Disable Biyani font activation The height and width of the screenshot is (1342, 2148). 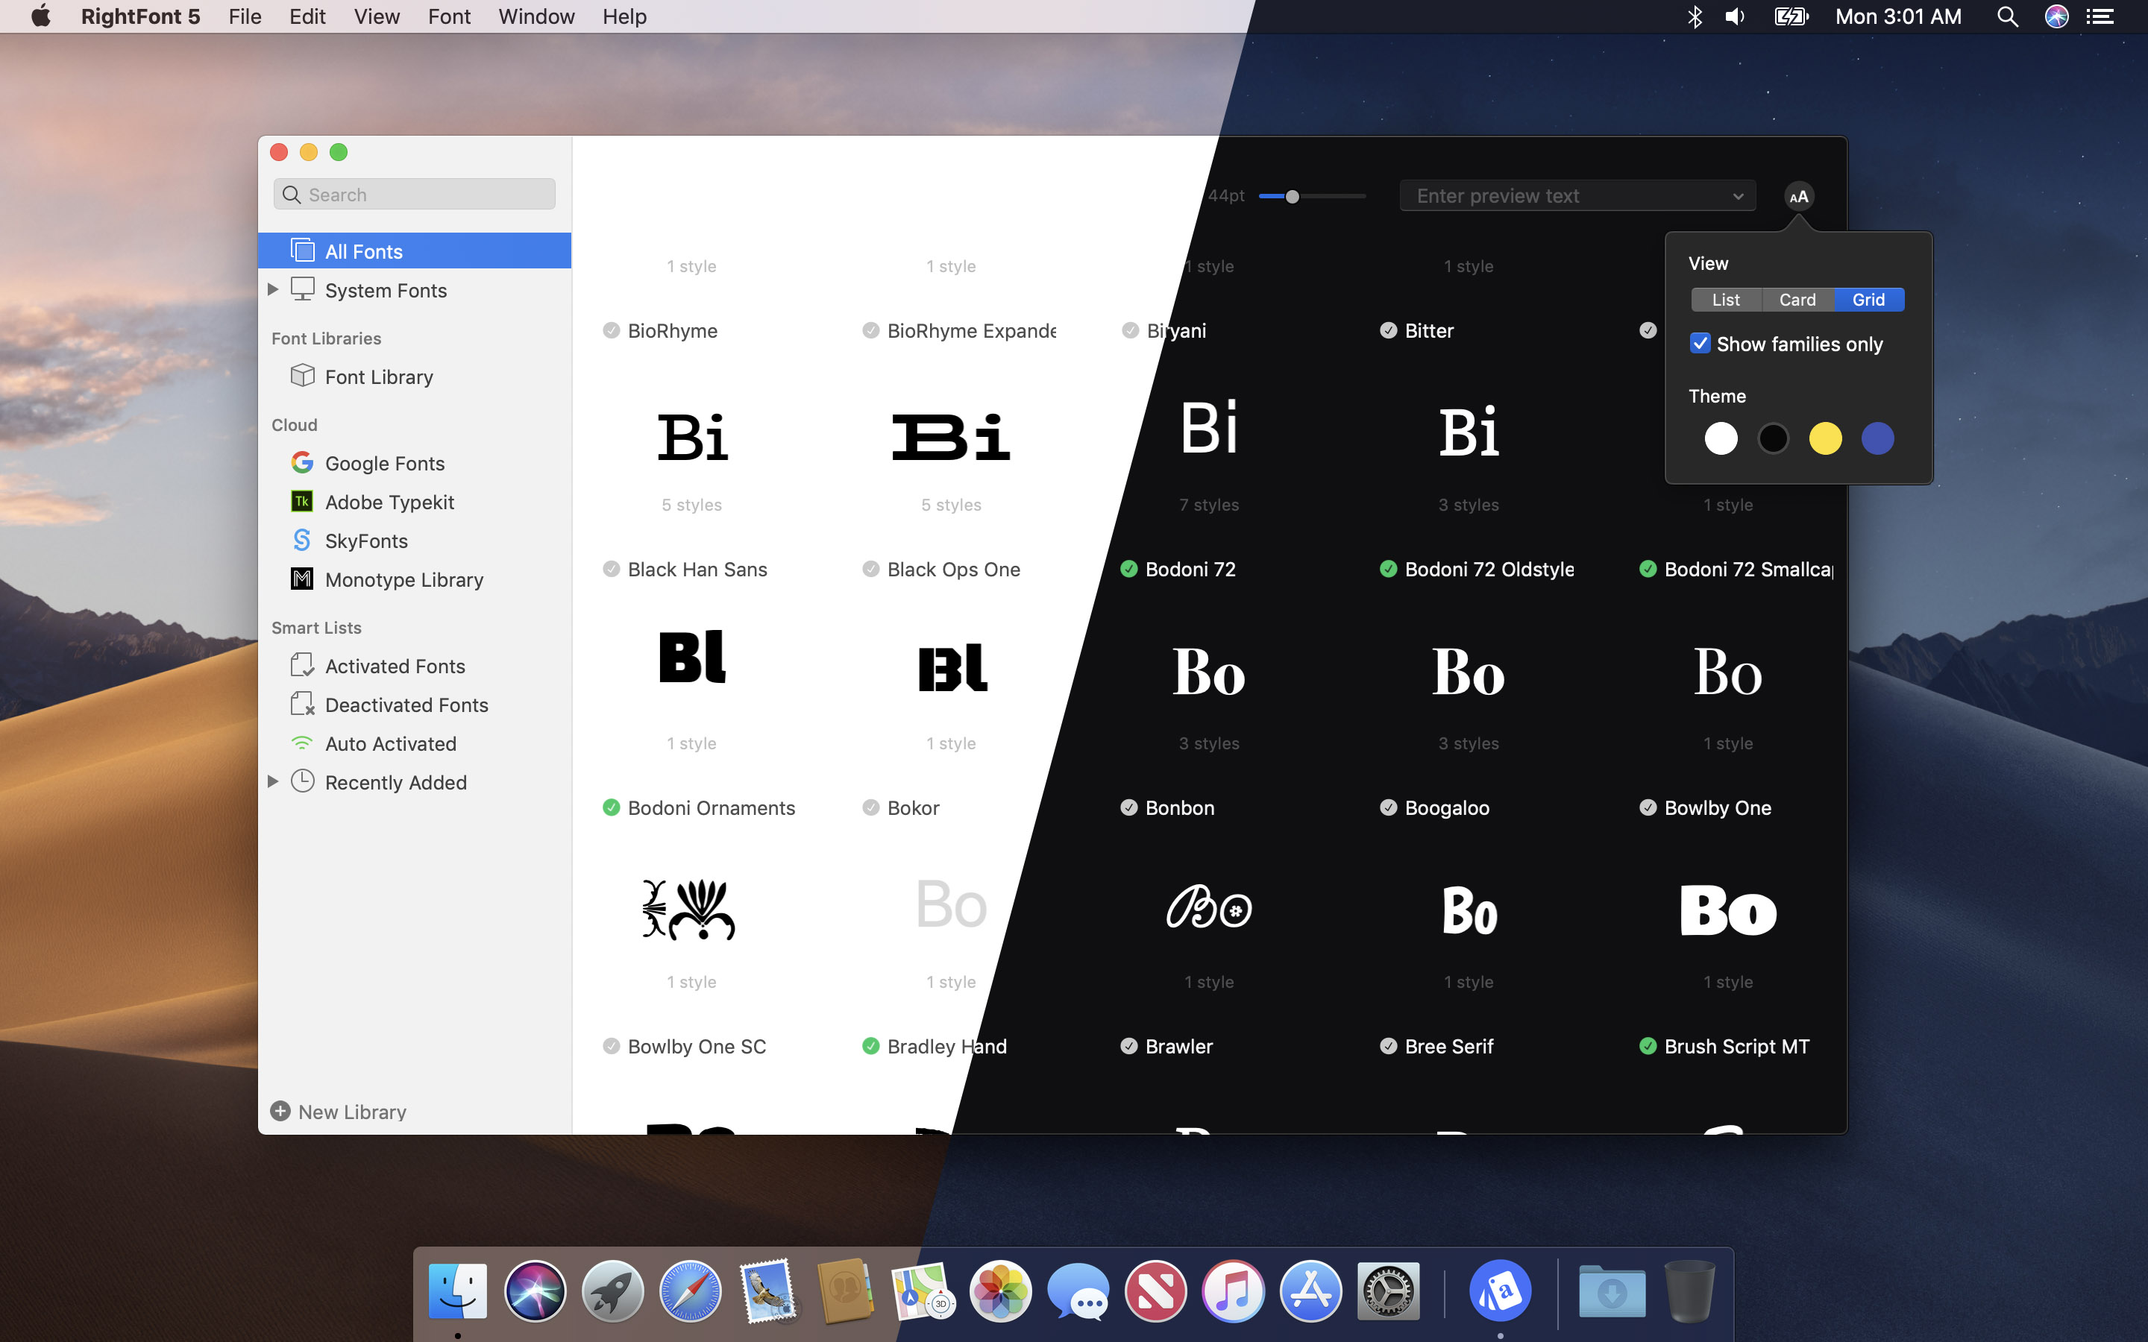click(1129, 330)
